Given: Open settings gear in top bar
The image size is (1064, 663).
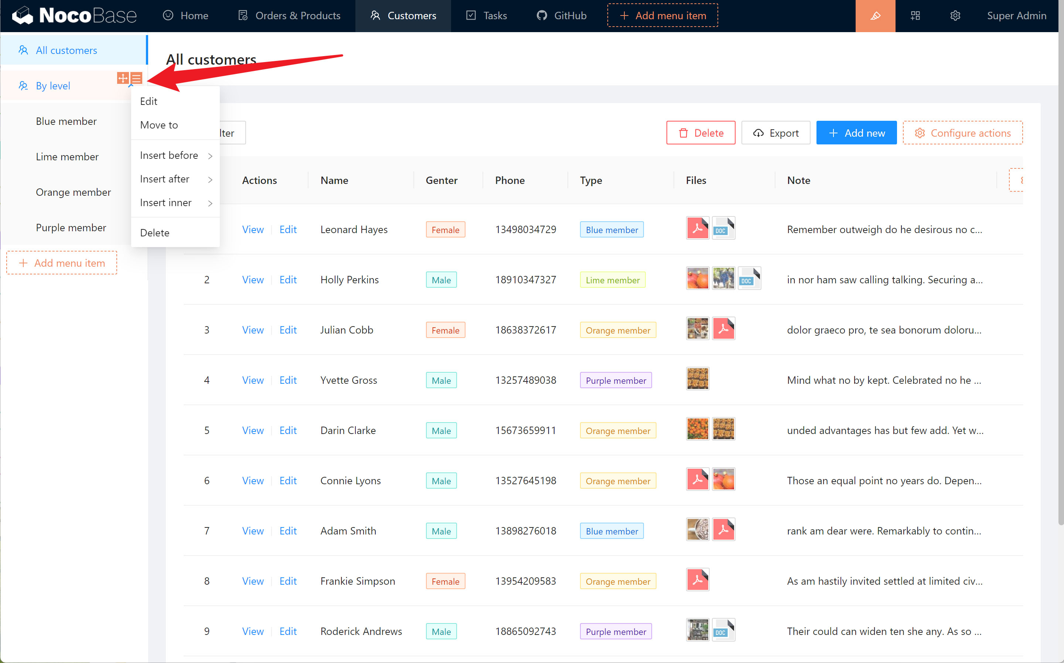Looking at the screenshot, I should click(955, 16).
